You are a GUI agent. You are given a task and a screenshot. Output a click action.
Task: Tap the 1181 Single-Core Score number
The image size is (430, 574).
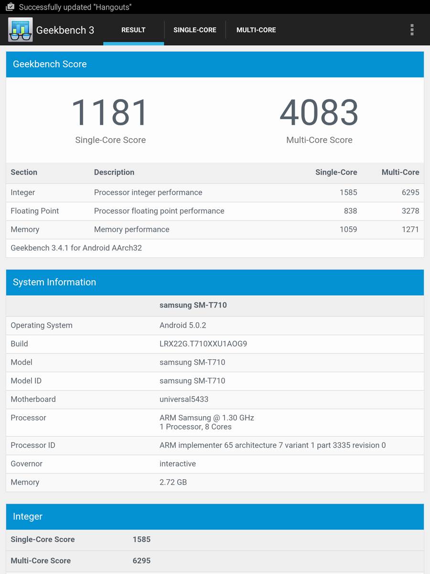(x=110, y=113)
